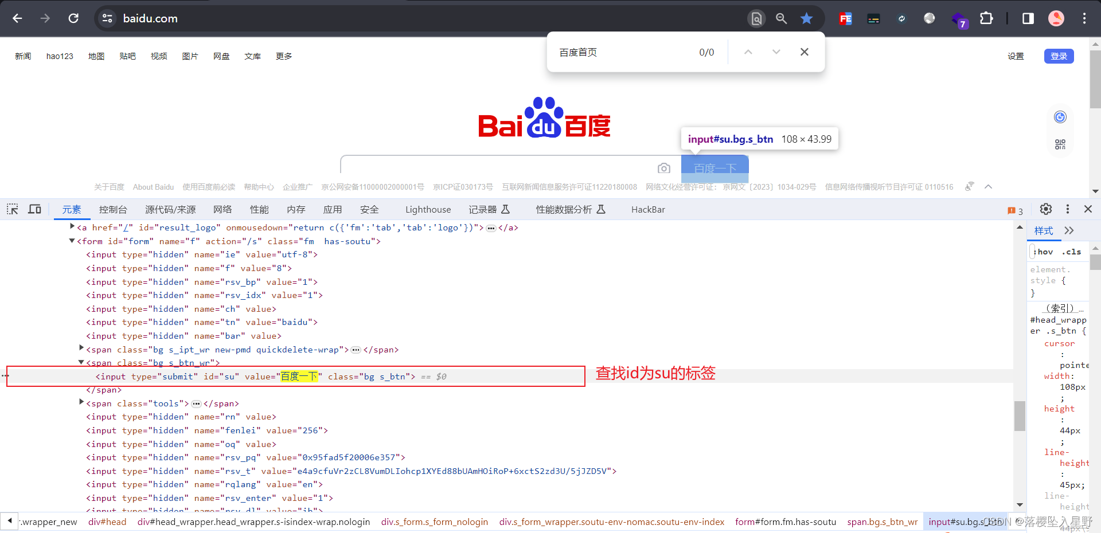Click the browser forward arrow

pos(45,18)
